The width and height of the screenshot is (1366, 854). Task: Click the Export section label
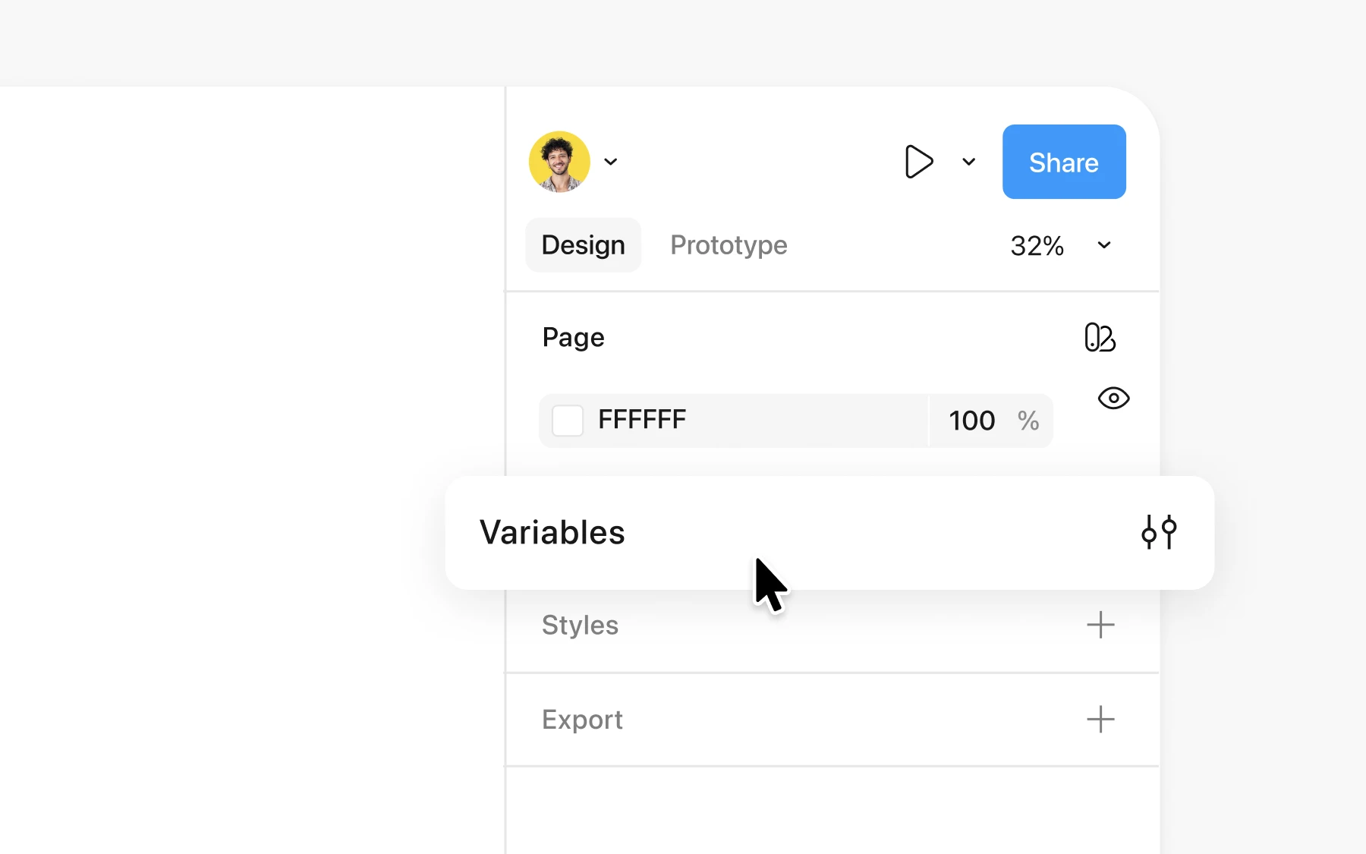click(582, 720)
